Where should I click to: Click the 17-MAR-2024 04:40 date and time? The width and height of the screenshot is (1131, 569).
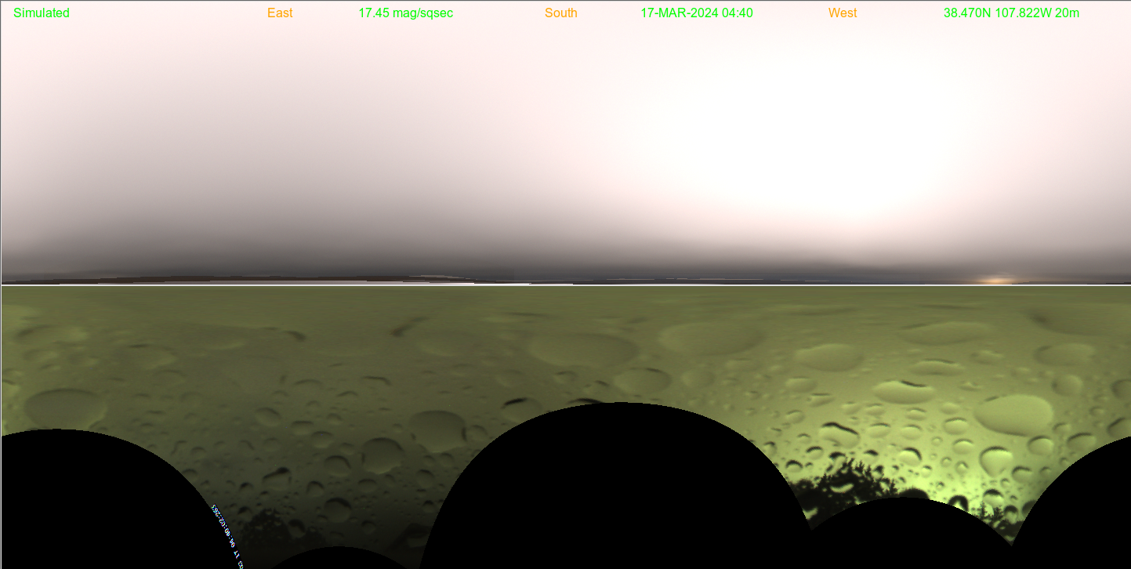pos(696,13)
